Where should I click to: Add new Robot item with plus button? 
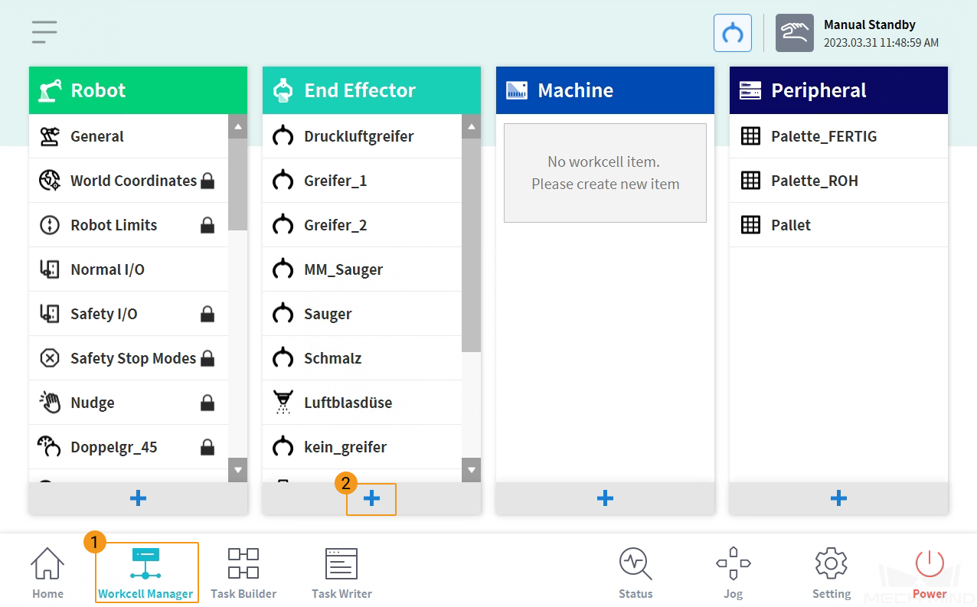pos(139,498)
